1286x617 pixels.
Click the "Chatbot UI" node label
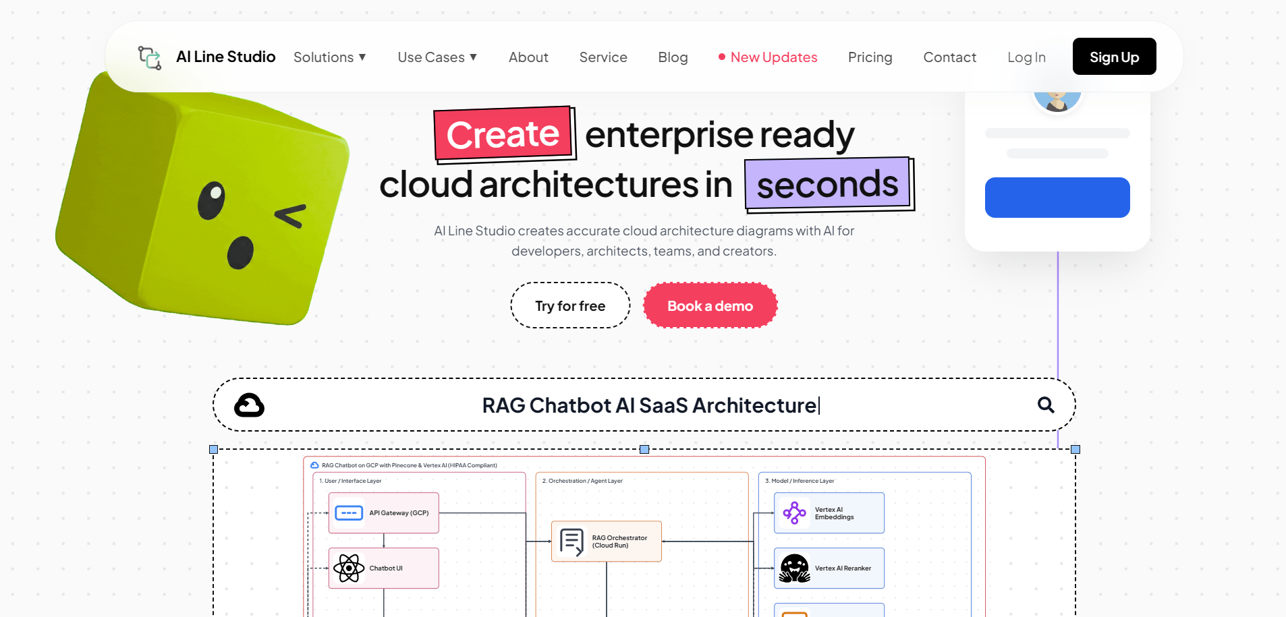(386, 568)
